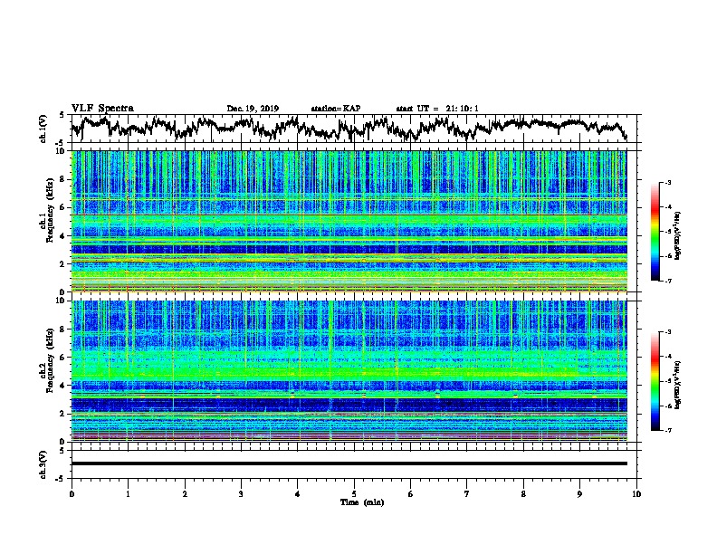
Task: Click the "9" tick on the time axis
Action: 579,494
